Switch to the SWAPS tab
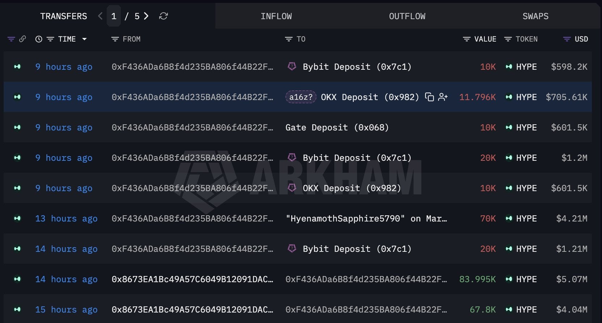The height and width of the screenshot is (323, 602). [535, 16]
